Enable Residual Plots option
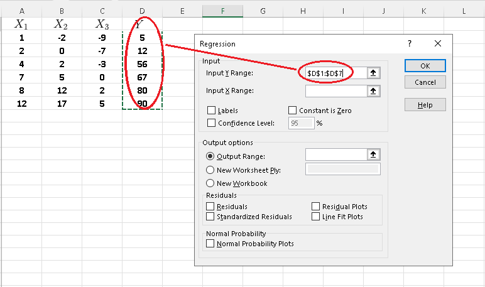 [316, 207]
